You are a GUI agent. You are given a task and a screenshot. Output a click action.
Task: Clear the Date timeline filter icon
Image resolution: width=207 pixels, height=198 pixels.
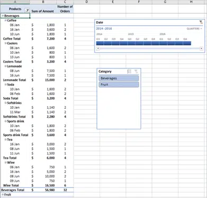pyautogui.click(x=201, y=22)
